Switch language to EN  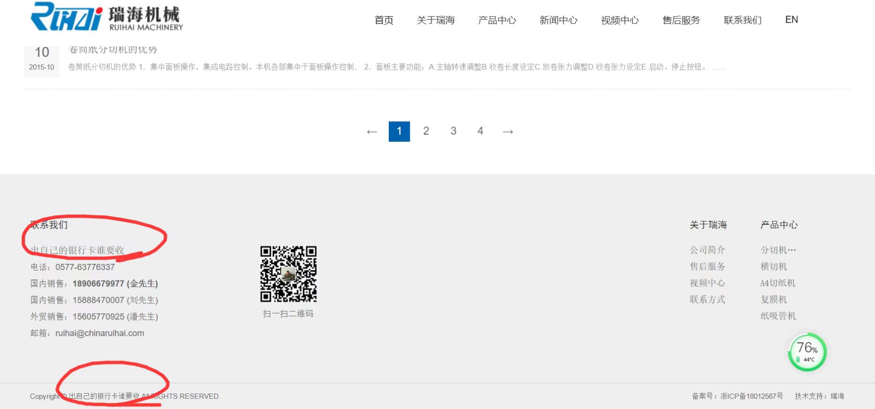coord(791,20)
